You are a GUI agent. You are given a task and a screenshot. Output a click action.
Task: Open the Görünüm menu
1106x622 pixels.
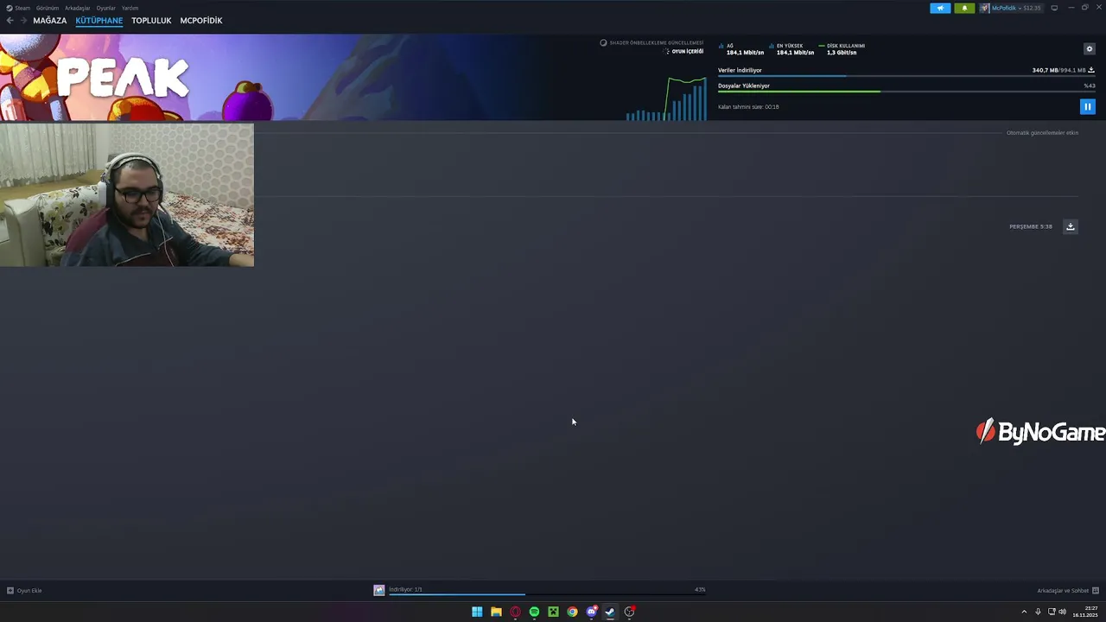tap(48, 8)
